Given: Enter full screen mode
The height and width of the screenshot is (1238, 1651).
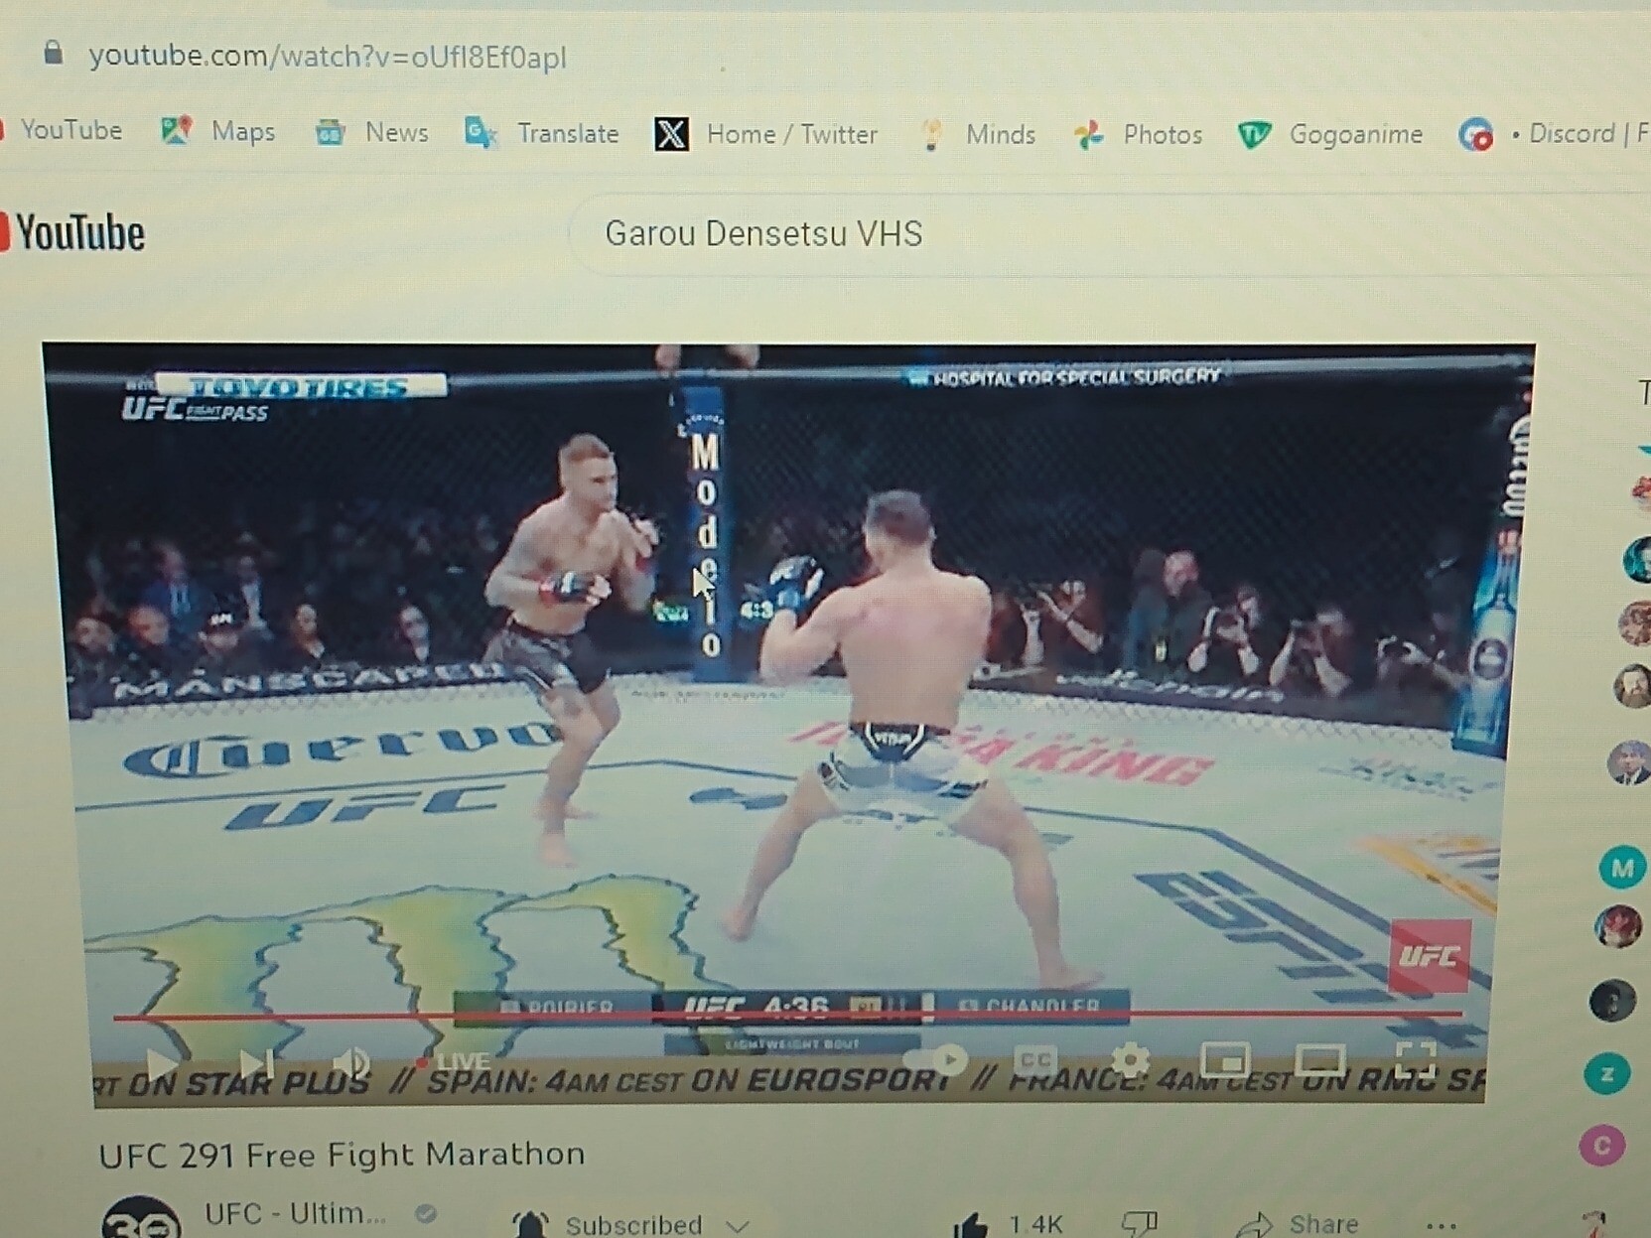Looking at the screenshot, I should pyautogui.click(x=1415, y=1058).
